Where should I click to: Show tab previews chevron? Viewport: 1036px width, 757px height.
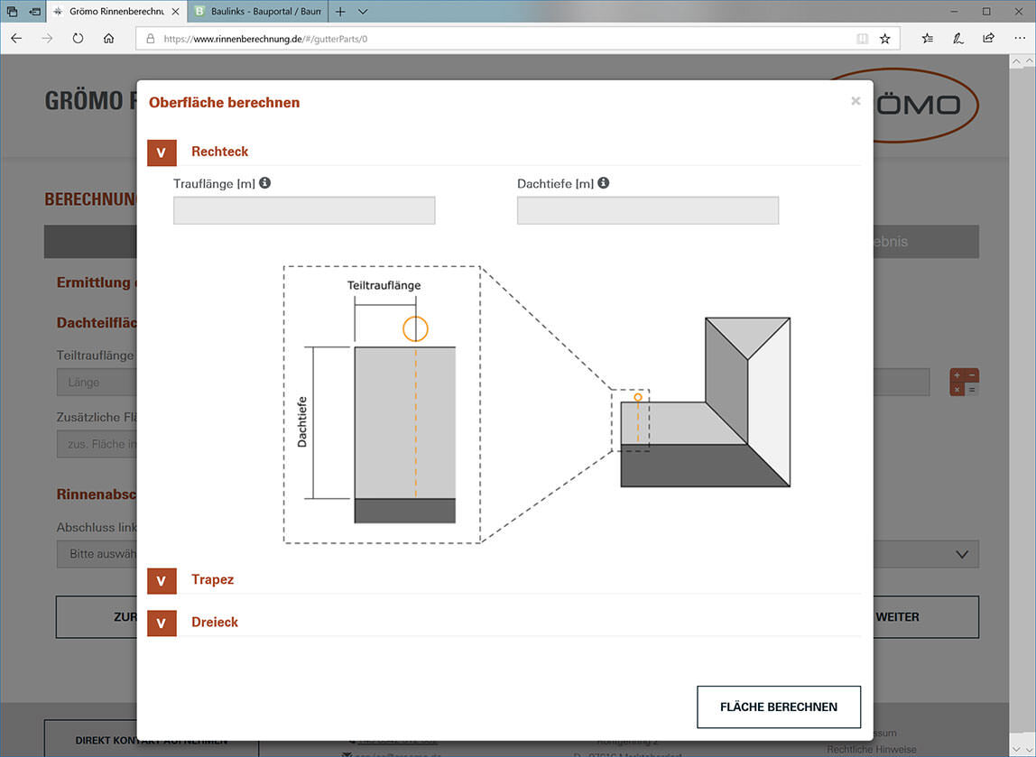click(x=363, y=11)
